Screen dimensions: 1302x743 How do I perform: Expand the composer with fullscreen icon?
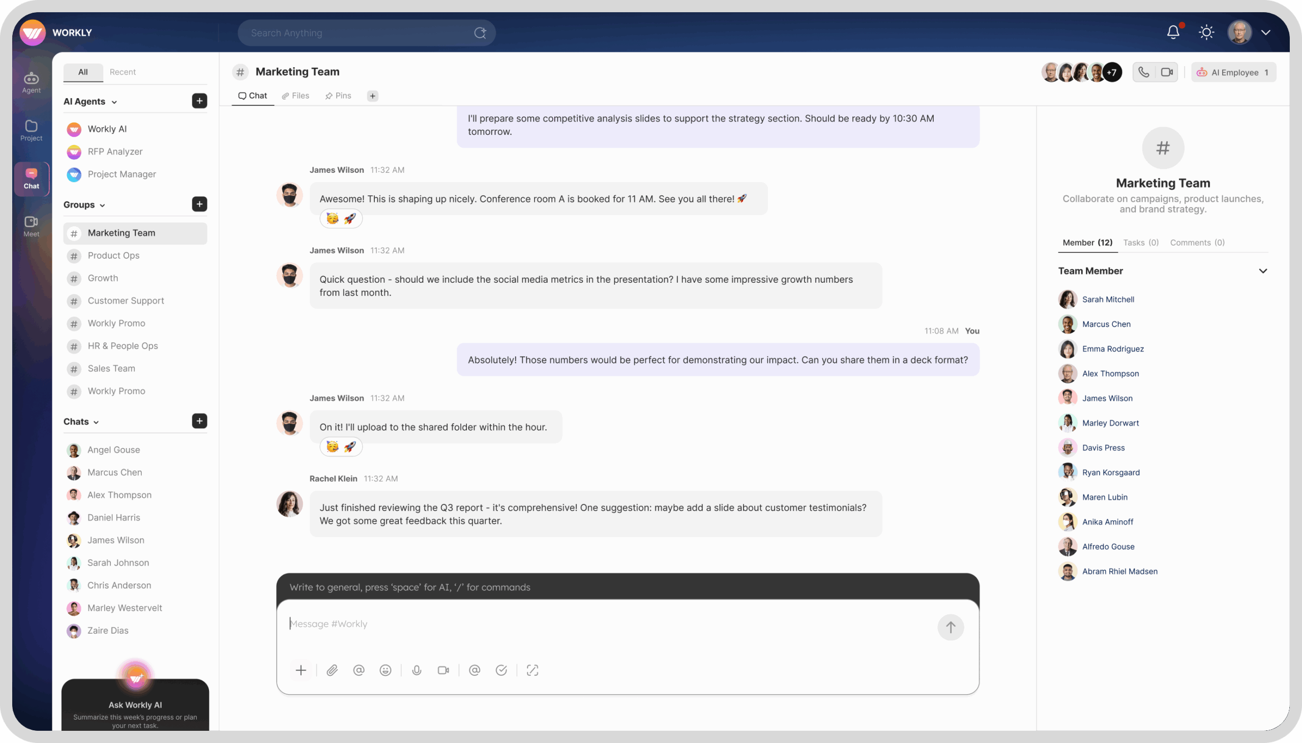pyautogui.click(x=532, y=670)
